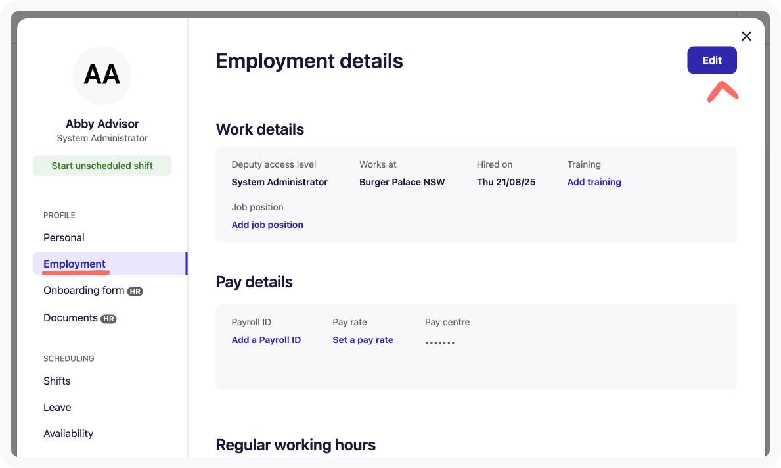781x468 pixels.
Task: Click the Burger Palace NSW location value
Action: (x=402, y=182)
